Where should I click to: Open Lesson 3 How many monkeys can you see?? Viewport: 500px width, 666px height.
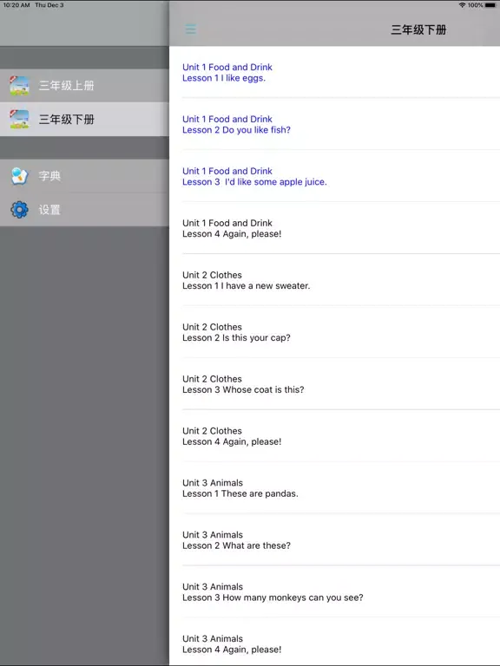(x=334, y=592)
